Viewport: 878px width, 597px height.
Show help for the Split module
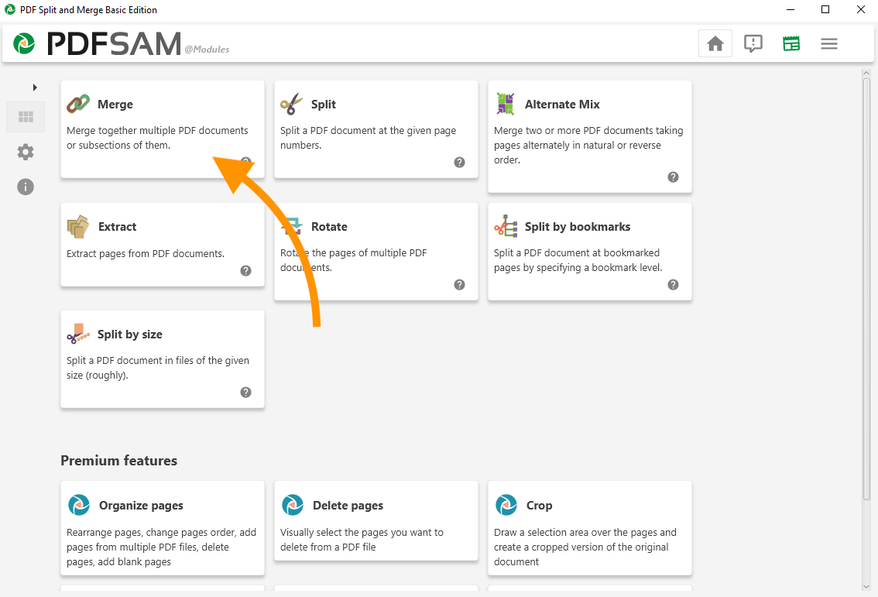click(x=459, y=163)
